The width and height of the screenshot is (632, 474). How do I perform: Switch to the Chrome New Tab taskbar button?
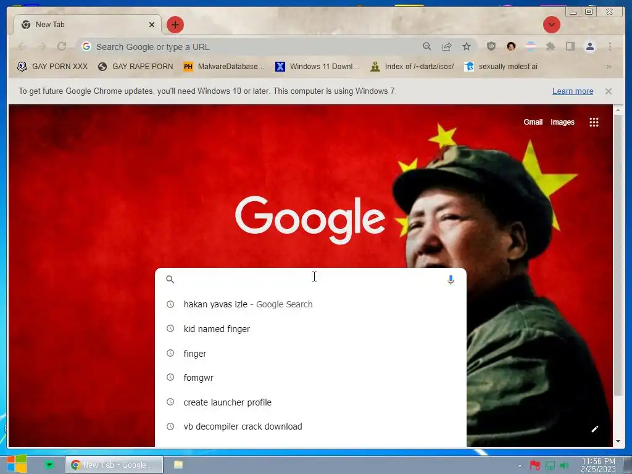pyautogui.click(x=114, y=465)
